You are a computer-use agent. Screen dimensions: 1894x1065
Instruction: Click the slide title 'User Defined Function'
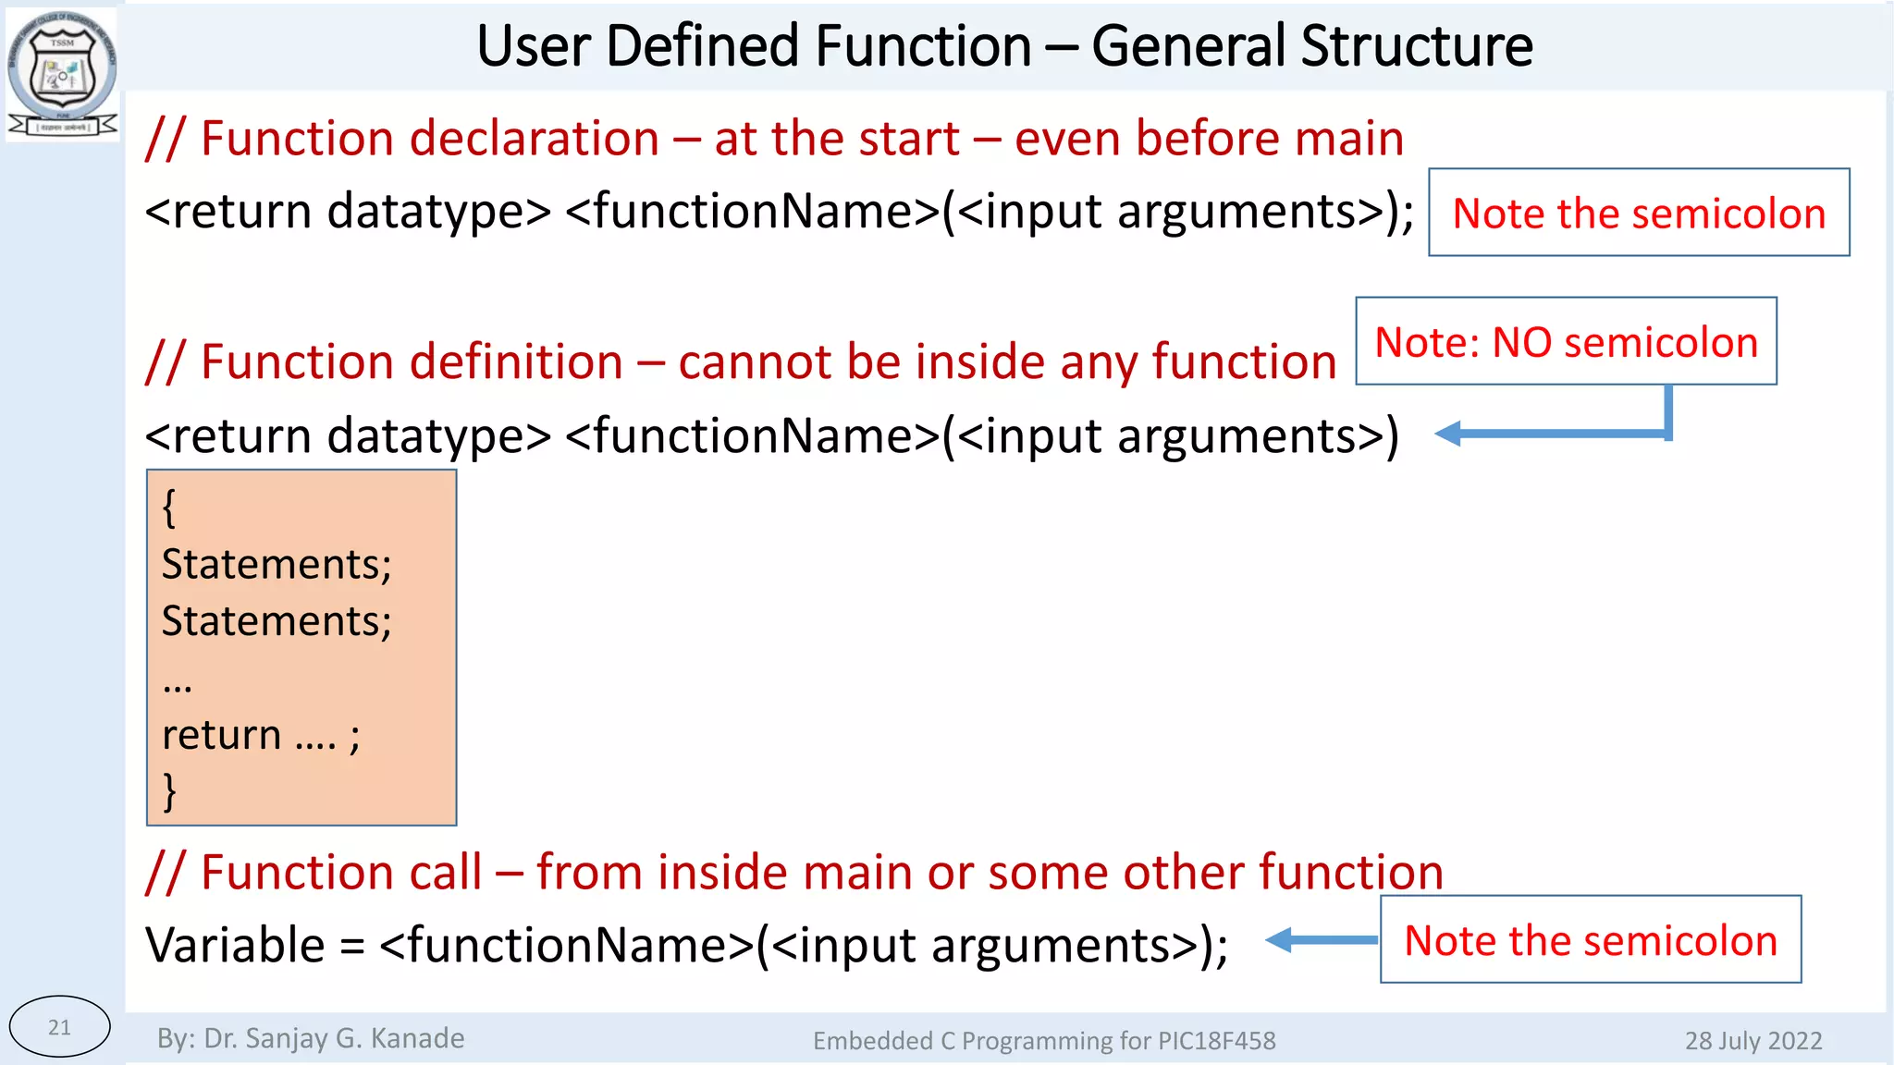click(x=1004, y=46)
